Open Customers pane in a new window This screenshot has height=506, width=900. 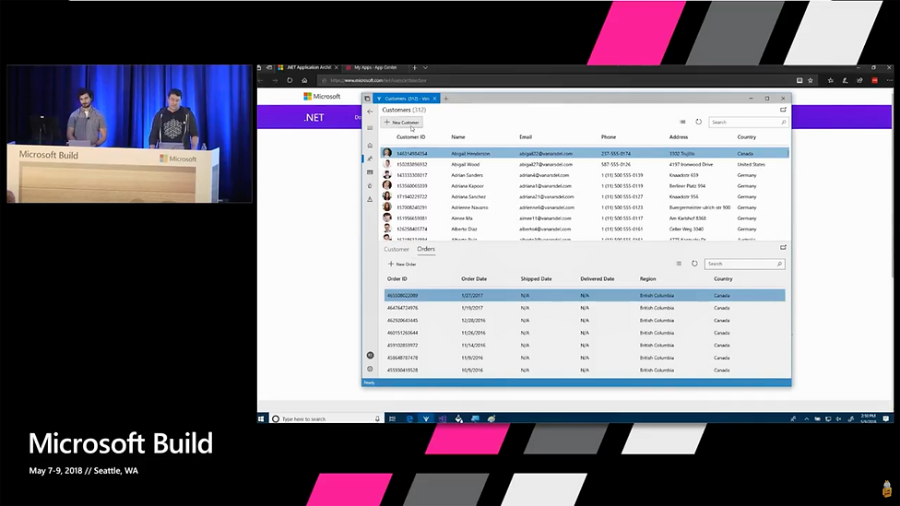783,110
